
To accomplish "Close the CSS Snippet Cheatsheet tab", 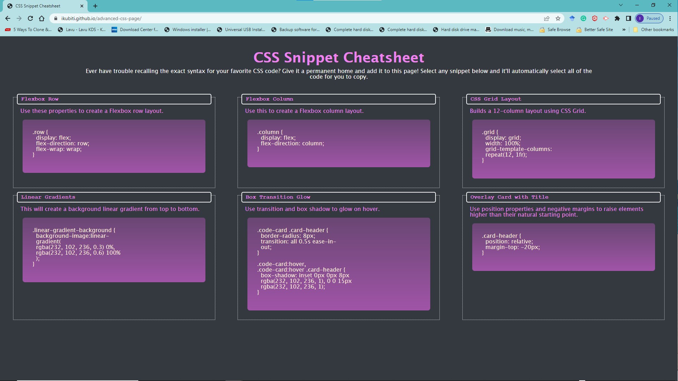I will click(x=82, y=6).
